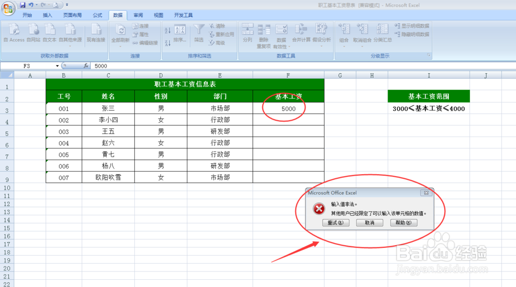Group selected rows (组合)

[x=344, y=36]
